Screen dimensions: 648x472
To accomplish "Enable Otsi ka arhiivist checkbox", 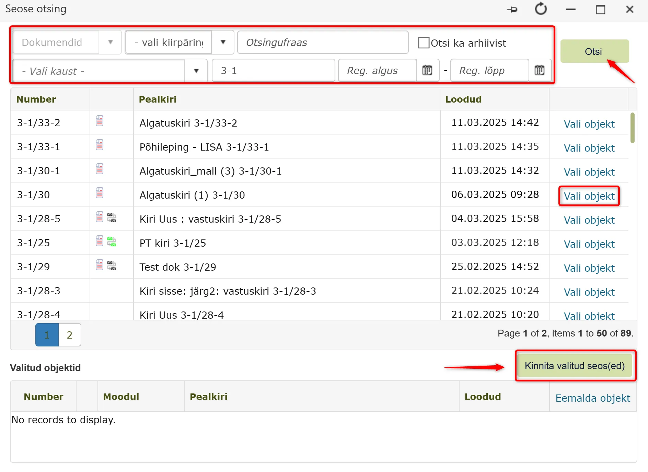I will [x=424, y=43].
